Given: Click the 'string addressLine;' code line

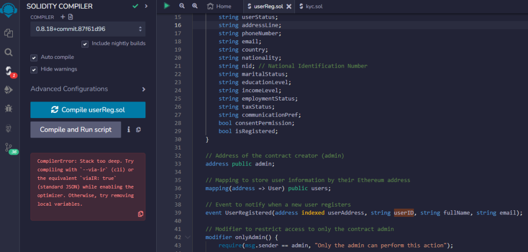Looking at the screenshot, I should pos(250,25).
